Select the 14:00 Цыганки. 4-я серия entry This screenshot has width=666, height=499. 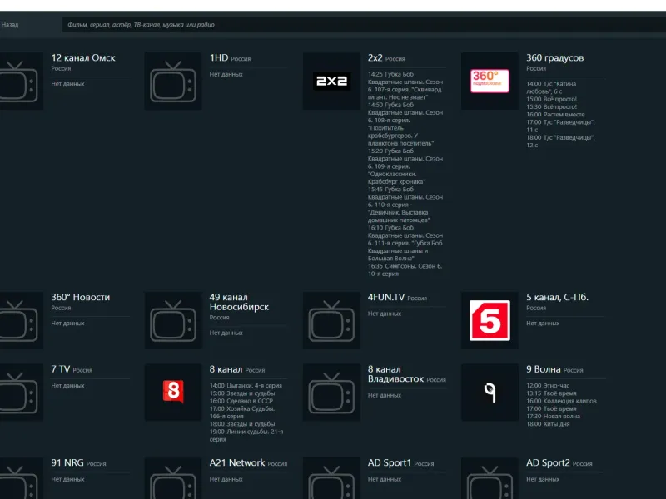coord(246,386)
